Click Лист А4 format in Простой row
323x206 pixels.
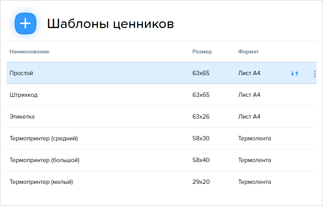tap(249, 73)
